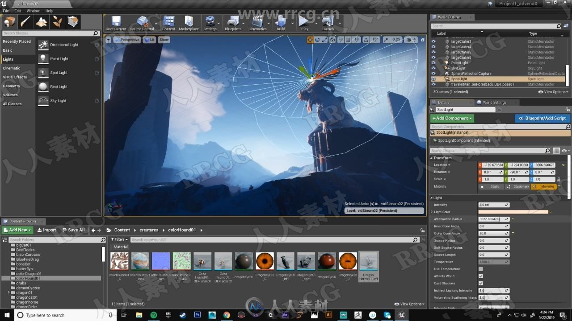Uncheck the Affects World checkbox
The image size is (572, 321).
(x=481, y=276)
